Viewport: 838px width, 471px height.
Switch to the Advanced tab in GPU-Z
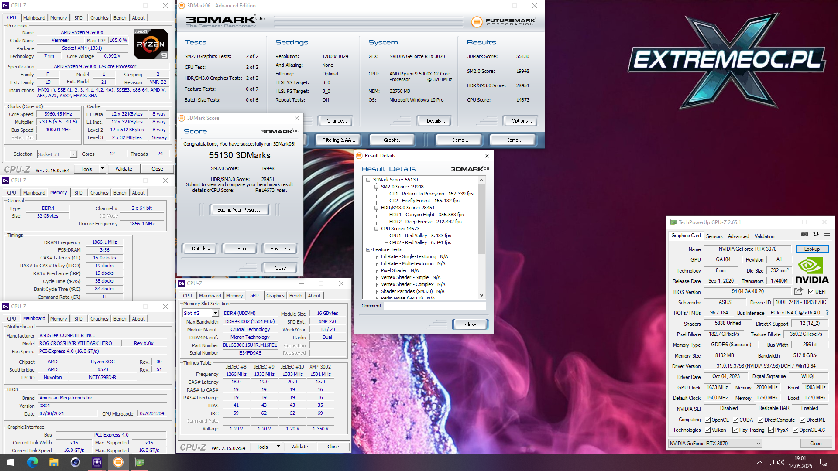pos(738,236)
